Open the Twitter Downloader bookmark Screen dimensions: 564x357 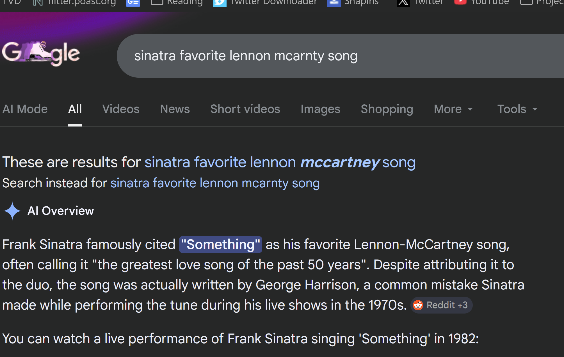(x=265, y=2)
